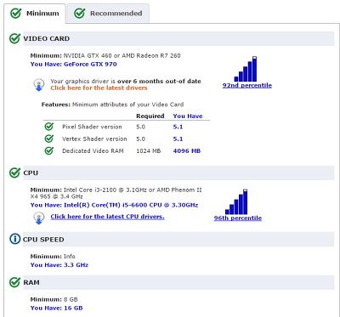Screen dimensions: 340x317
Task: Click 'Minimum: Info' text under CPU SPEED
Action: (53, 257)
